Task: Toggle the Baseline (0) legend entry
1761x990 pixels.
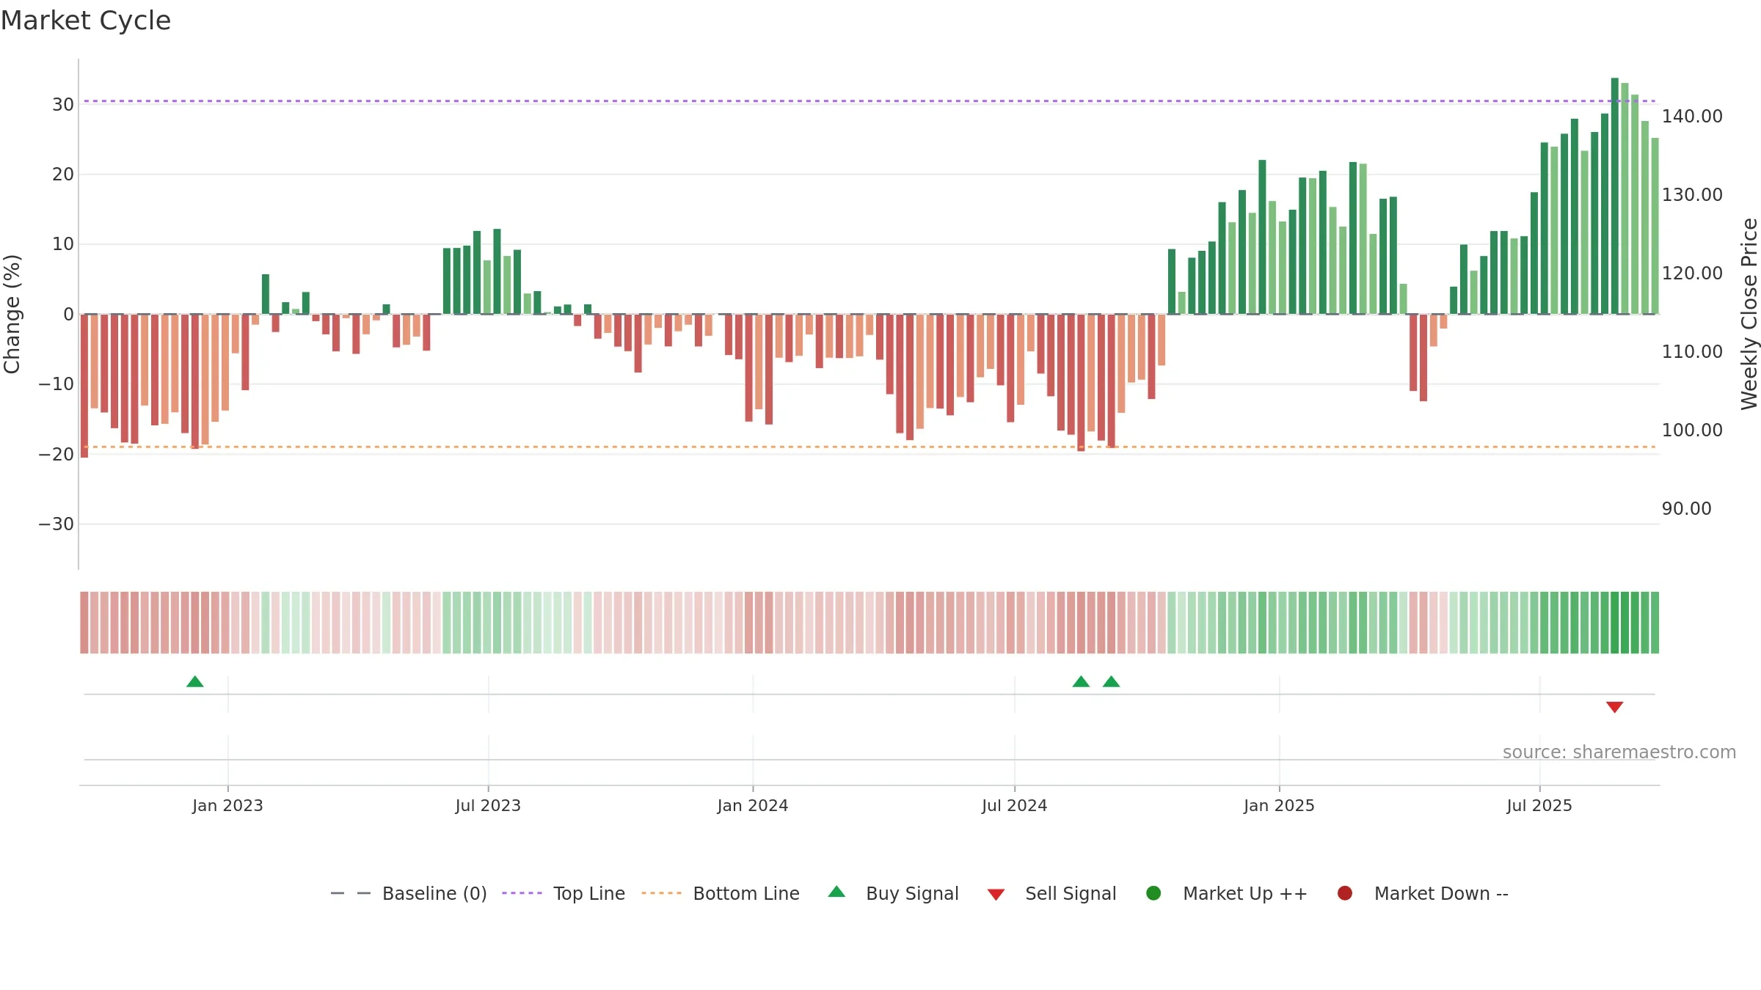Action: coord(409,893)
